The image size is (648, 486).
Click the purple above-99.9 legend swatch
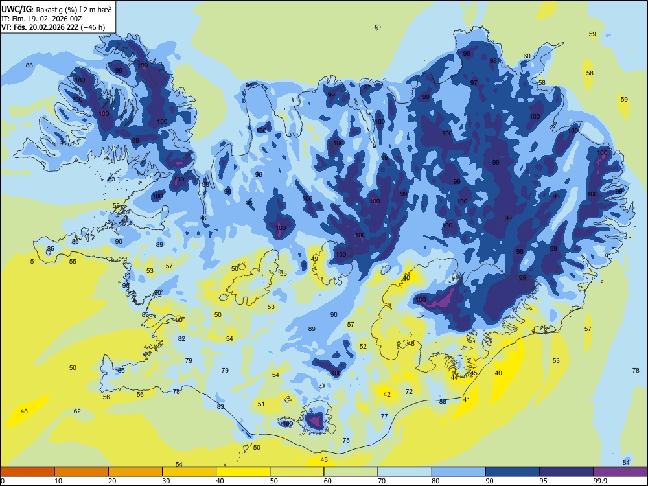tap(620, 472)
